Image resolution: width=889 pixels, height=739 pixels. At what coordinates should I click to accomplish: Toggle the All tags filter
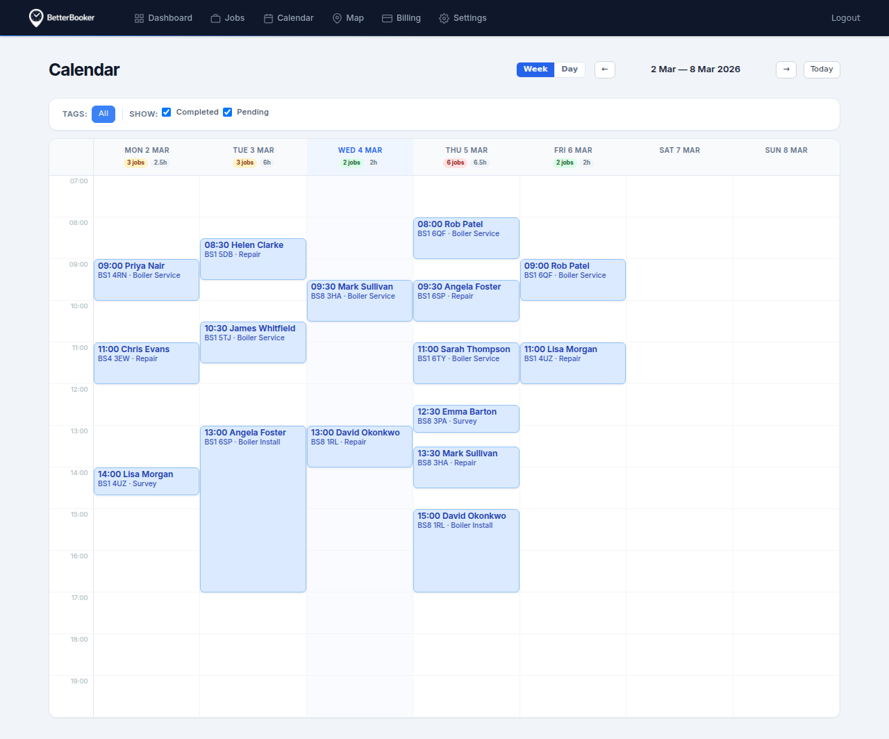103,114
